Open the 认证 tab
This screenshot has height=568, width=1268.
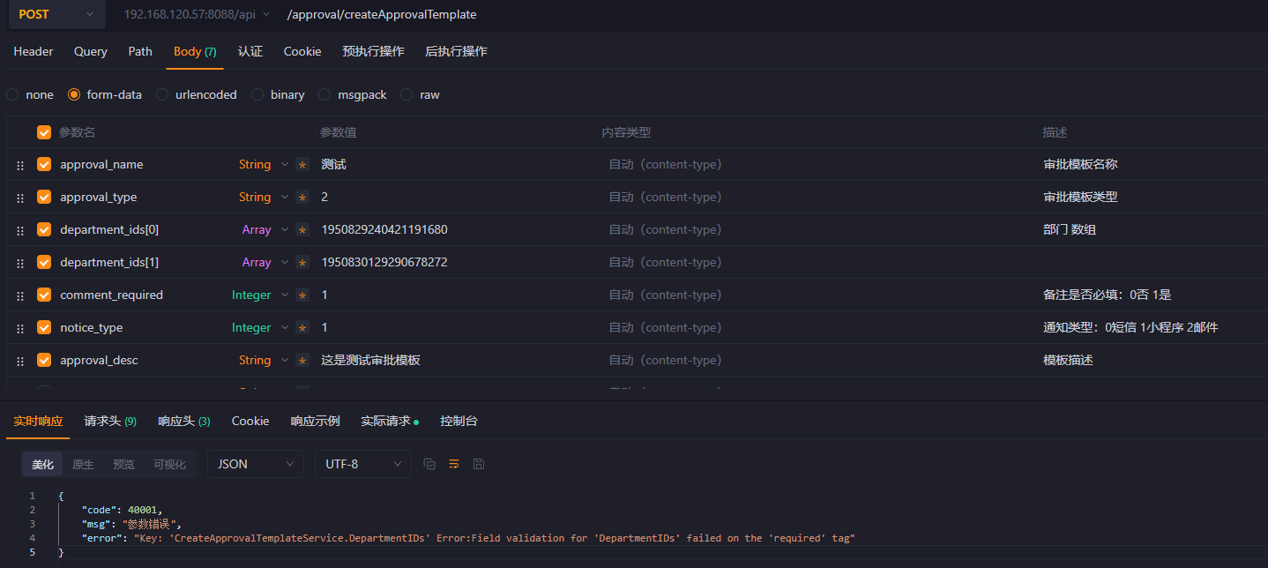point(250,51)
